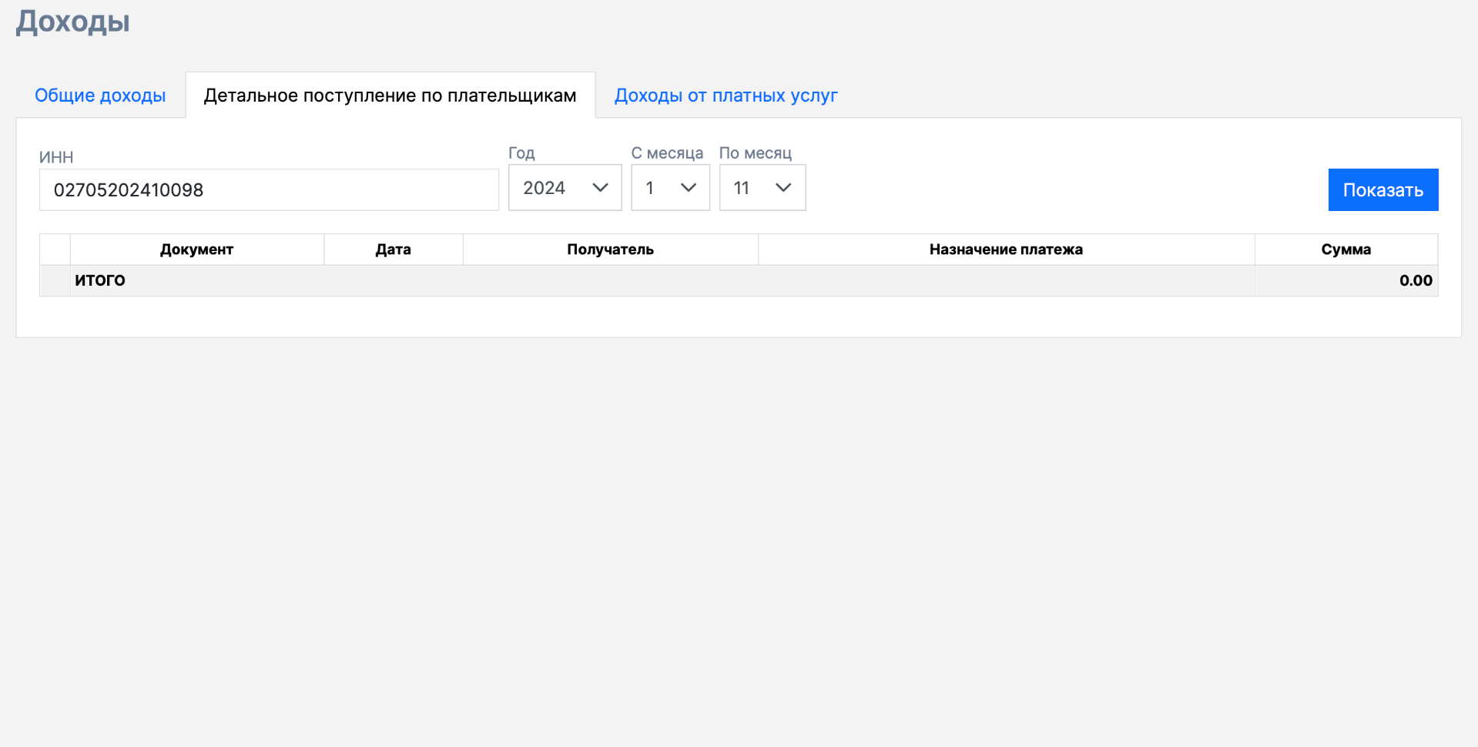Open the Доходы от платных услуг tab

[726, 95]
